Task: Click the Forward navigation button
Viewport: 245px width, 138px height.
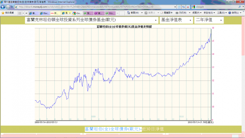Action: tap(8, 7)
